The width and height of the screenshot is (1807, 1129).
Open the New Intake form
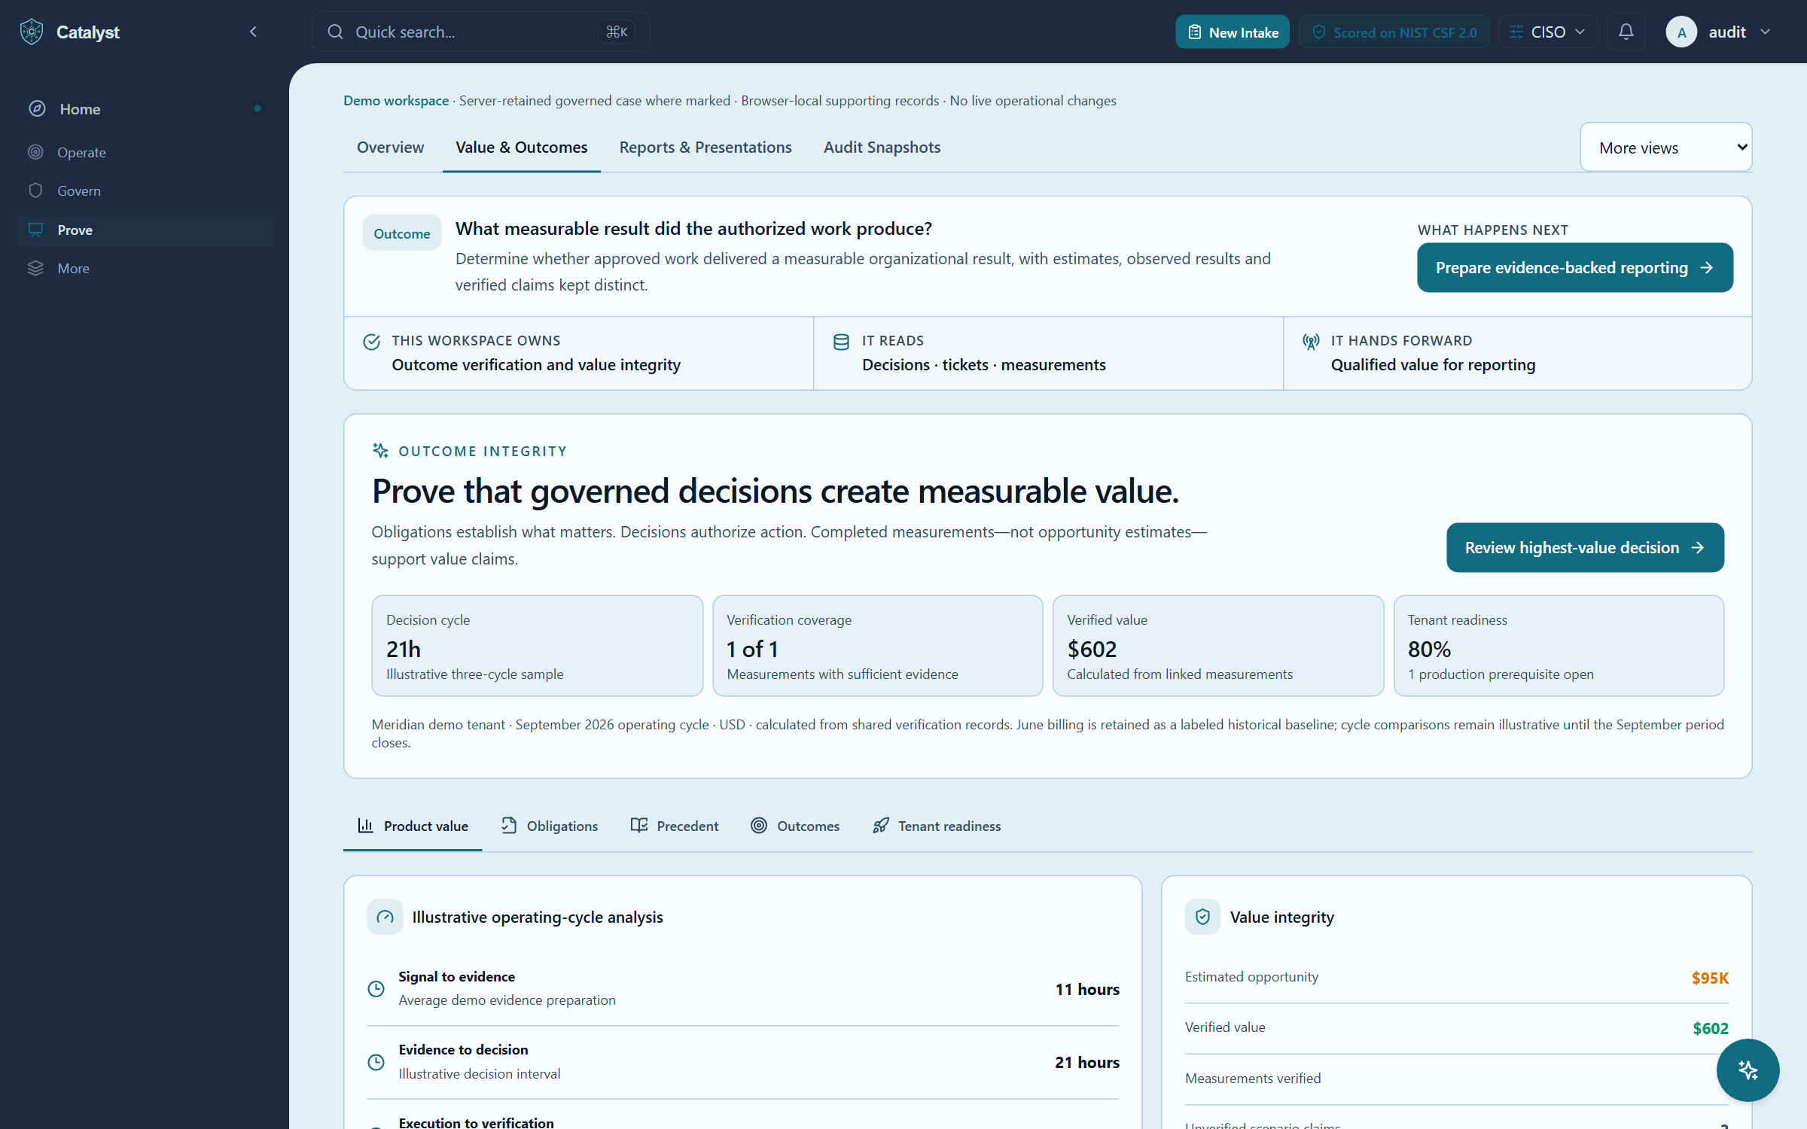coord(1232,32)
